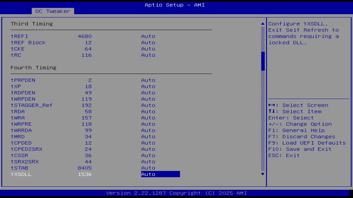Select the Auto option for tREF Block
Viewport: 353px width, 198px height.
(148, 43)
